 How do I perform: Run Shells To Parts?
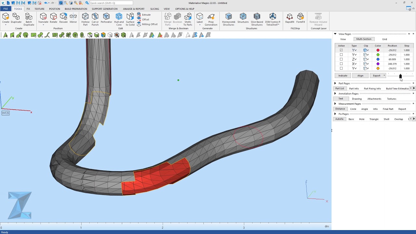click(188, 19)
